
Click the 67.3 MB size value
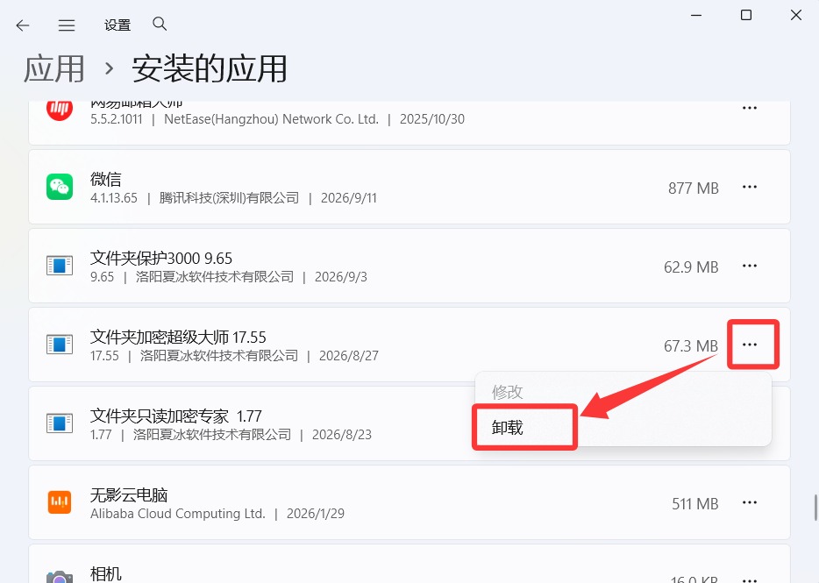coord(691,345)
